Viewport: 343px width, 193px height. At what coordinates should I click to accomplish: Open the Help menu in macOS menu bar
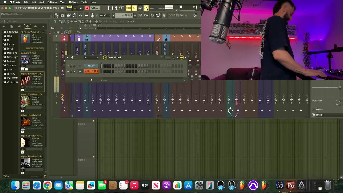(x=93, y=2)
